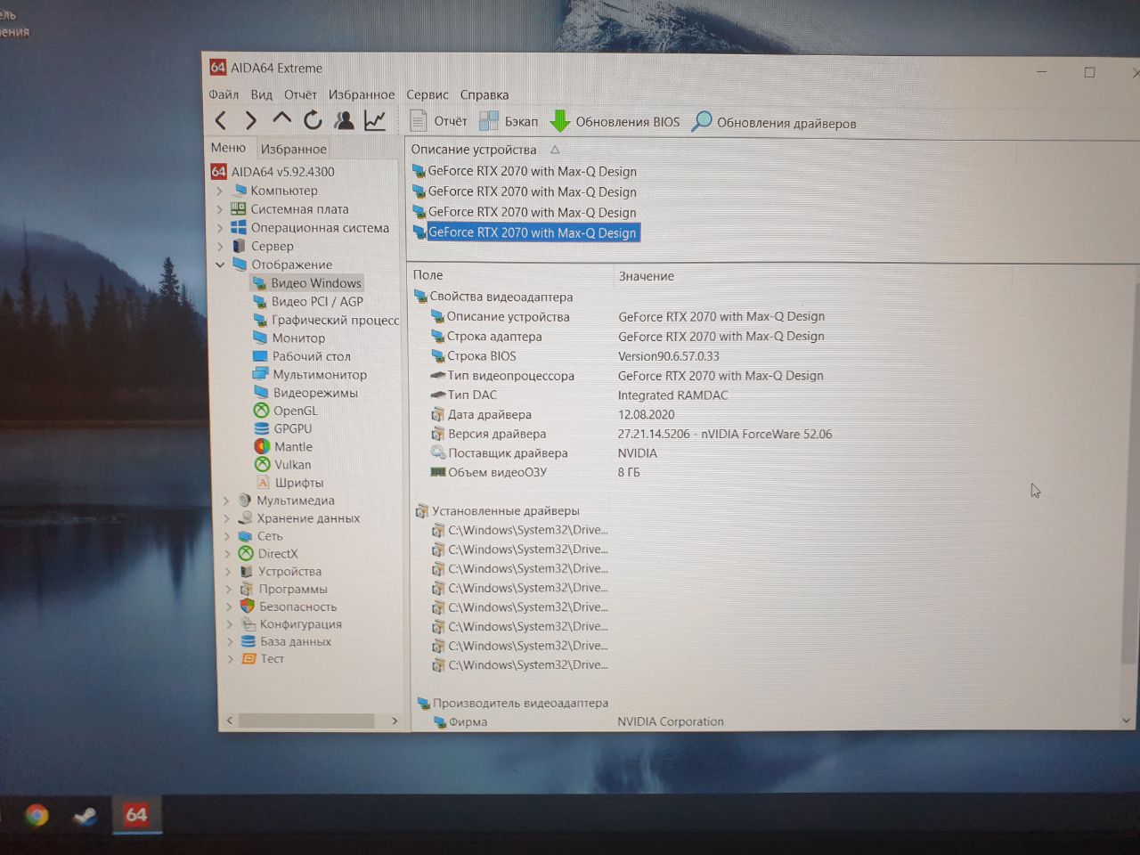Select Конфигурация tree item
Viewport: 1140px width, 855px height.
point(291,624)
